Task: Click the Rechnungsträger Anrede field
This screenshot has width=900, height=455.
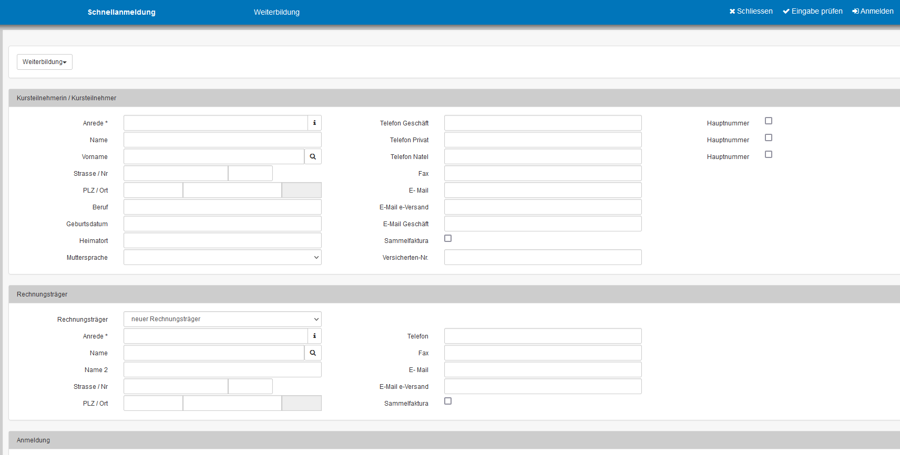Action: coord(216,336)
